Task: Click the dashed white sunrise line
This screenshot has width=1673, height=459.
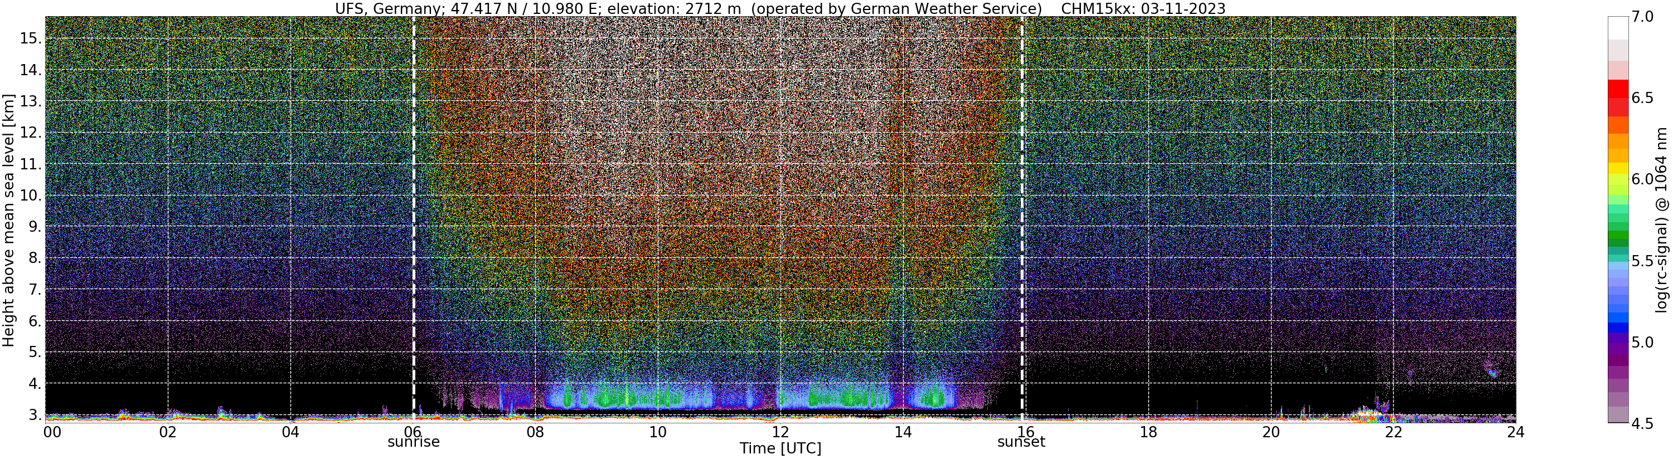Action: [x=413, y=219]
